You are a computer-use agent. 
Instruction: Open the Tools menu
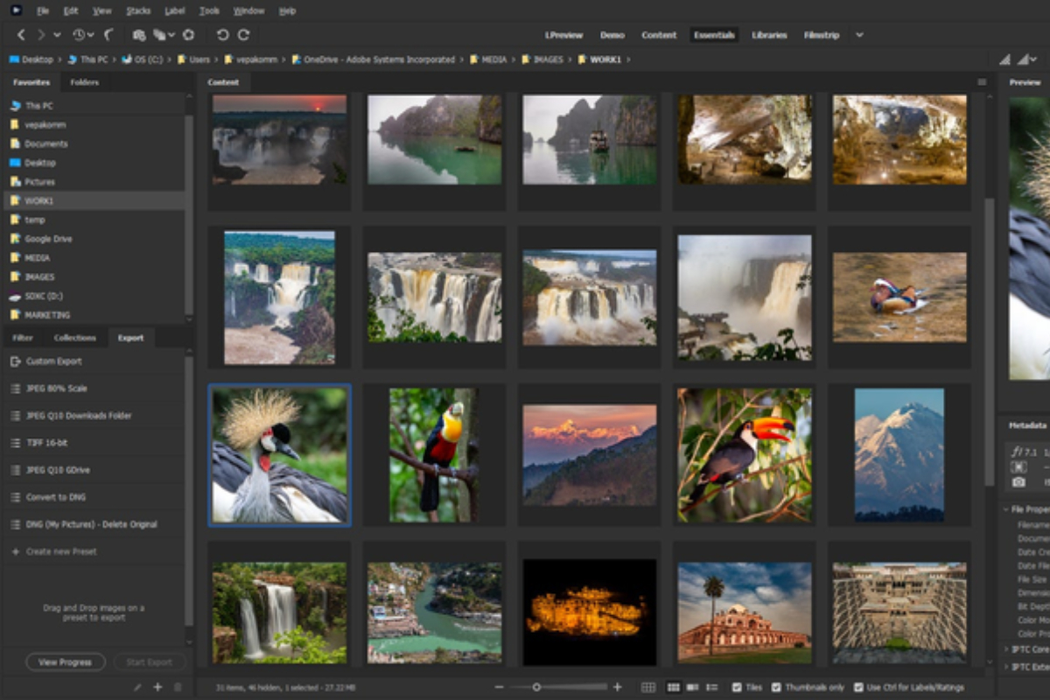pos(208,11)
